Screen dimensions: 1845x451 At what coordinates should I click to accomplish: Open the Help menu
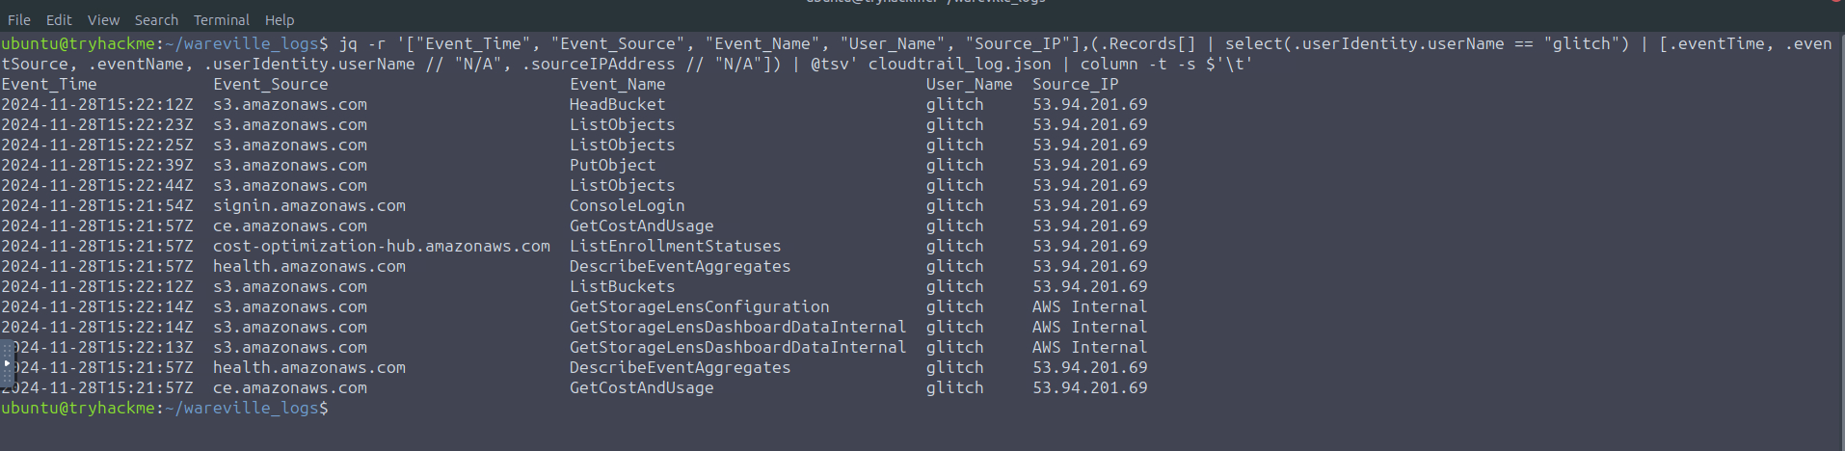[280, 19]
